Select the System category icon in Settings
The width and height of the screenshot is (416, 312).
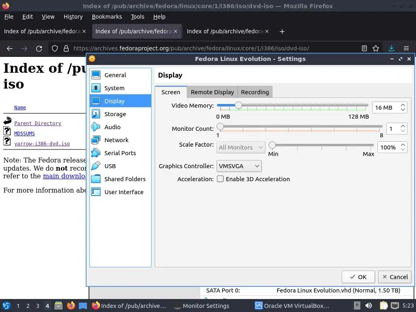pyautogui.click(x=96, y=88)
